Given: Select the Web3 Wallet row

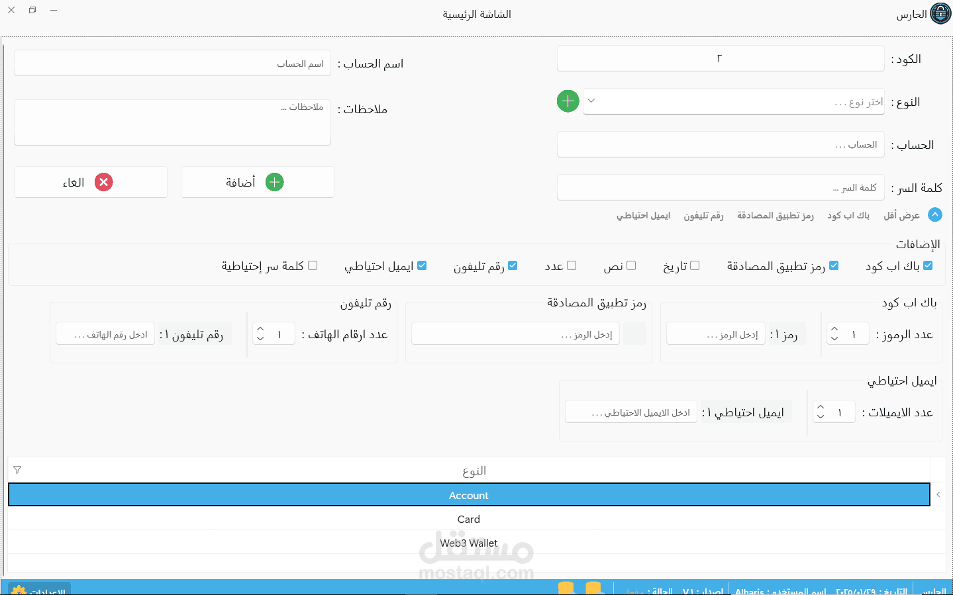Looking at the screenshot, I should pos(469,543).
